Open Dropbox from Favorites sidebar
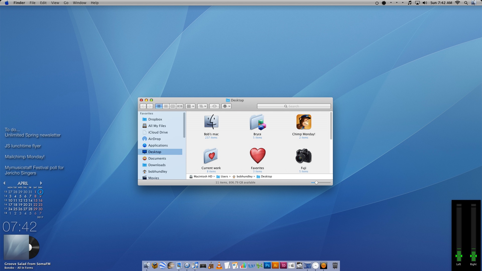Image resolution: width=482 pixels, height=271 pixels. 155,119
